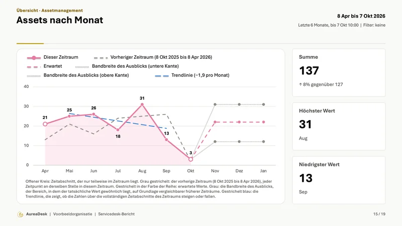Click the 'Aug' label under Höchster Wert
Image resolution: width=402 pixels, height=226 pixels.
[x=303, y=139]
